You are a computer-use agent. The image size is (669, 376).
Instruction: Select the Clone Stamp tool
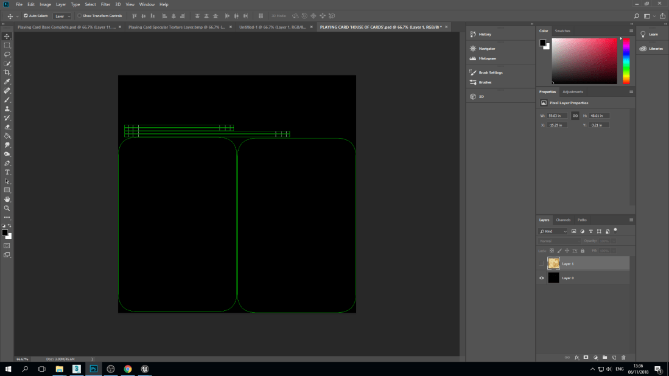tap(7, 108)
